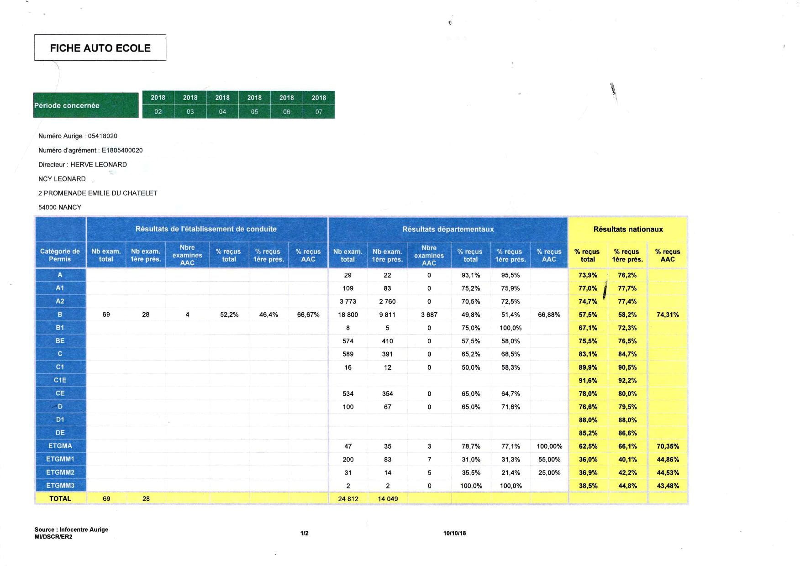Viewport: 800px width, 566px height.
Task: Select departmental B1 rate 100,0% first presentation
Action: [x=511, y=328]
